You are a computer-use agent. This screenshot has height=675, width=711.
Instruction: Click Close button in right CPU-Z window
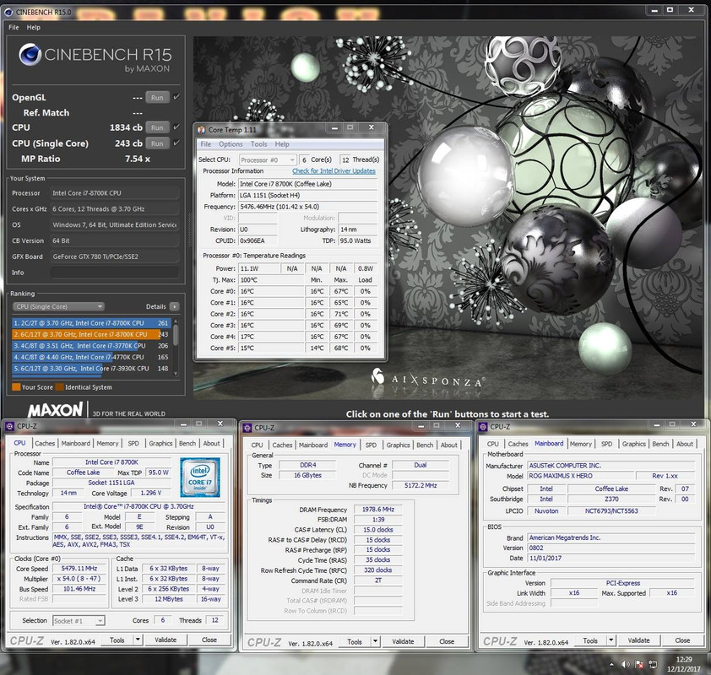[x=682, y=641]
